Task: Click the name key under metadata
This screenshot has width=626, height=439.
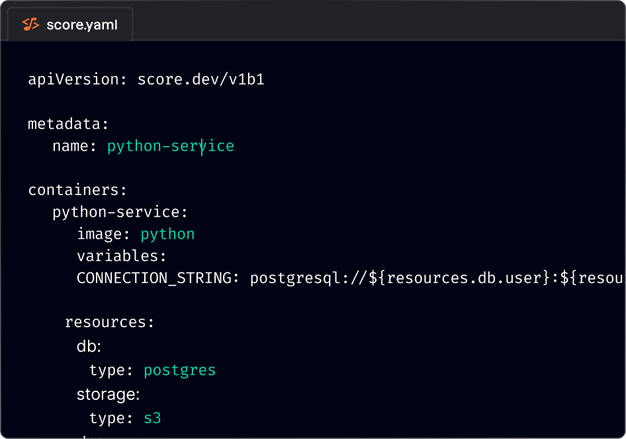Action: [71, 146]
